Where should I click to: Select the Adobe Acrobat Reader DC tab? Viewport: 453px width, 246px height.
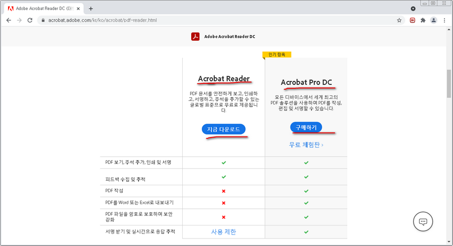click(43, 9)
